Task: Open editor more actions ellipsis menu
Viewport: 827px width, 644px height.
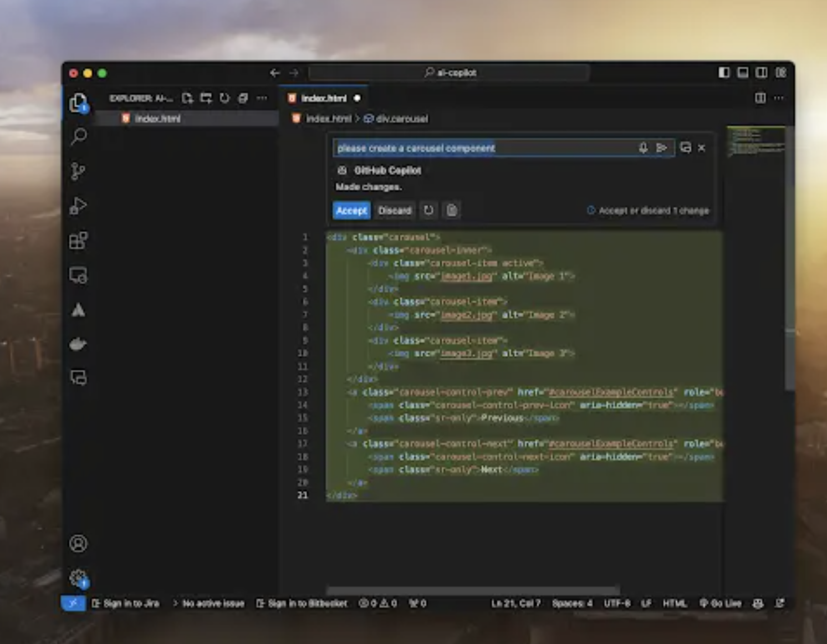Action: pos(779,98)
